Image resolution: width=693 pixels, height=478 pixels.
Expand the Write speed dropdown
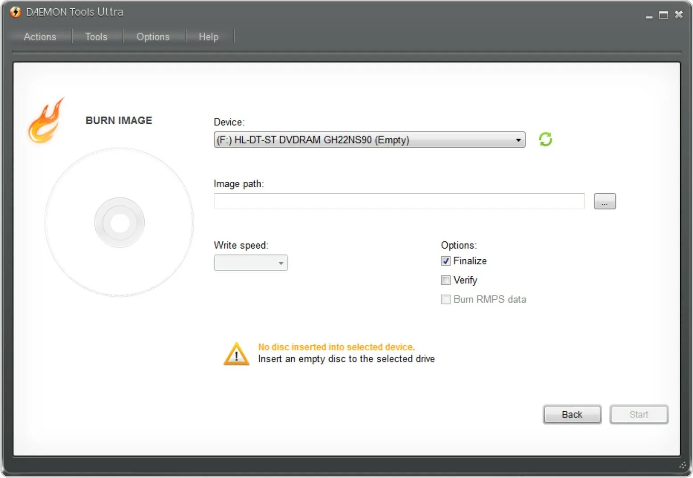[251, 263]
